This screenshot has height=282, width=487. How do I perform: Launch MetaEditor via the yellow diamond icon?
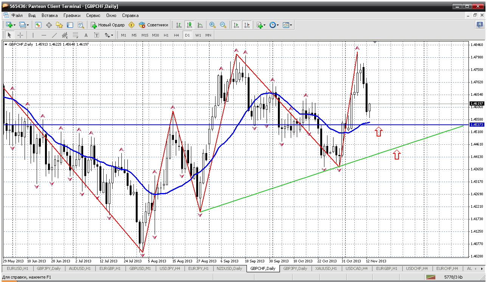tap(132, 25)
